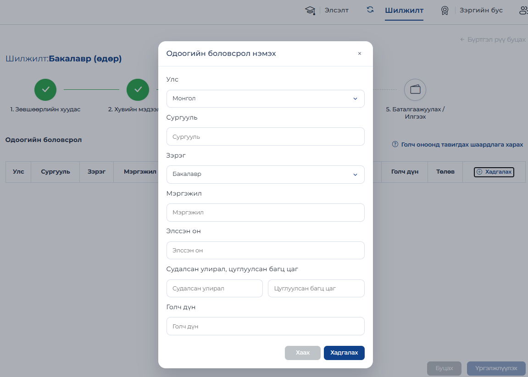Click the graduation cap icon beside Элсэлт
Screen dimensions: 528x377
310,11
